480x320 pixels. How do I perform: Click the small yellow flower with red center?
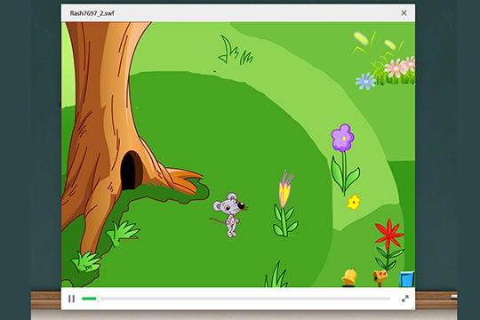click(354, 202)
